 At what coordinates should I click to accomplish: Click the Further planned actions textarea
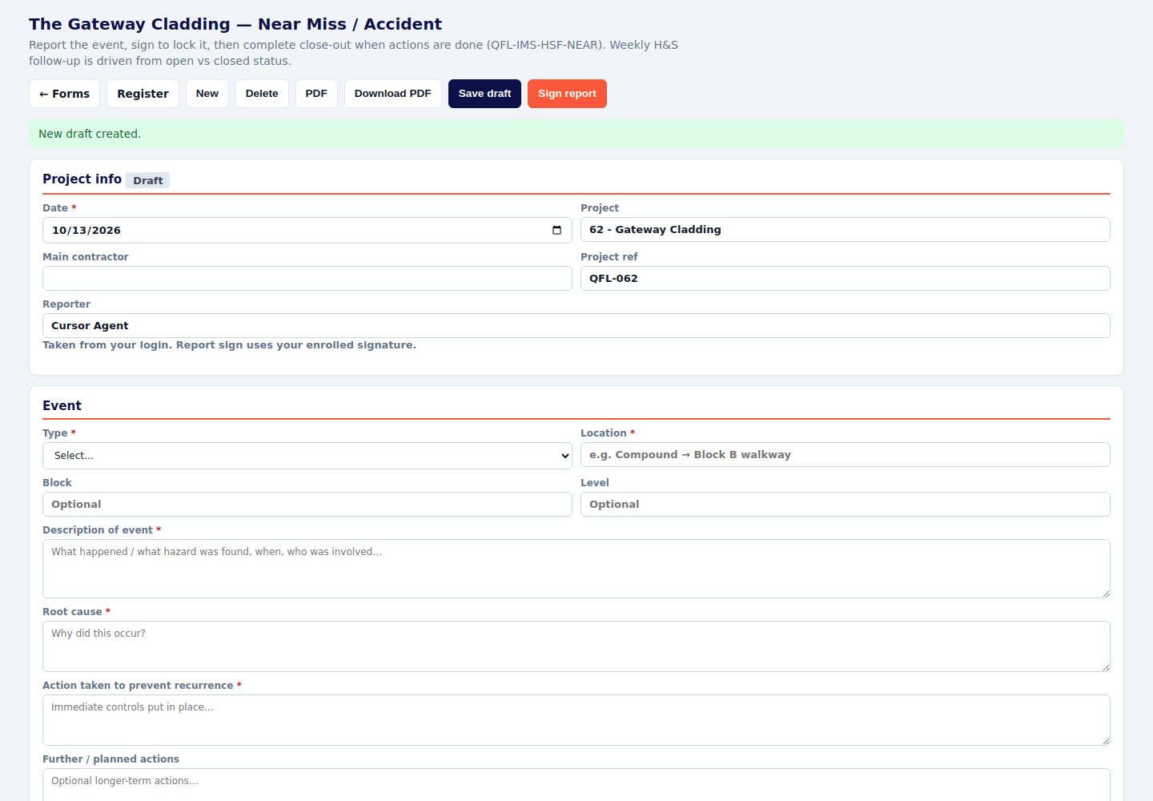tap(576, 785)
